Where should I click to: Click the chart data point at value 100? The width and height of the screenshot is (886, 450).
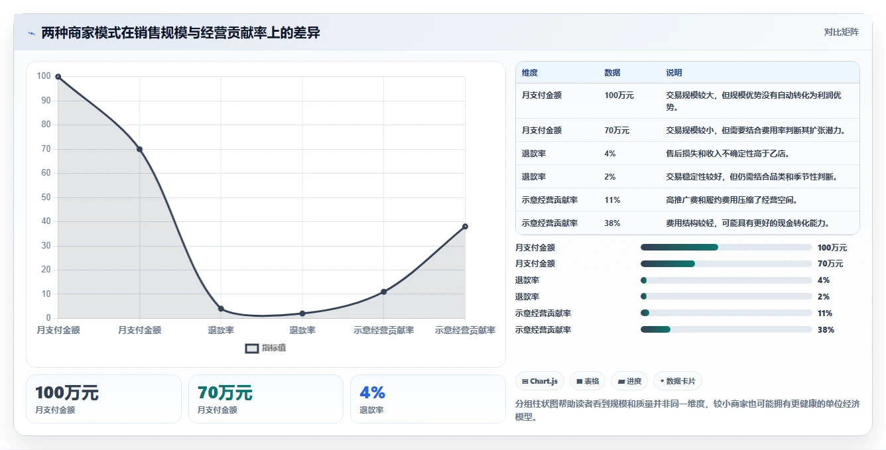(58, 77)
